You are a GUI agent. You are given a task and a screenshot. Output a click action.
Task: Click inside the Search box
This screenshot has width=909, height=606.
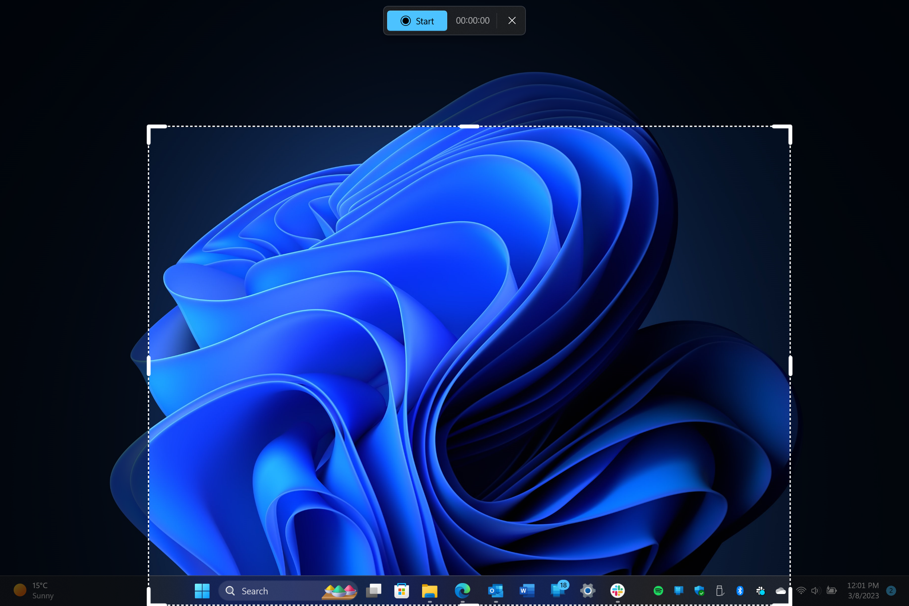click(x=271, y=591)
